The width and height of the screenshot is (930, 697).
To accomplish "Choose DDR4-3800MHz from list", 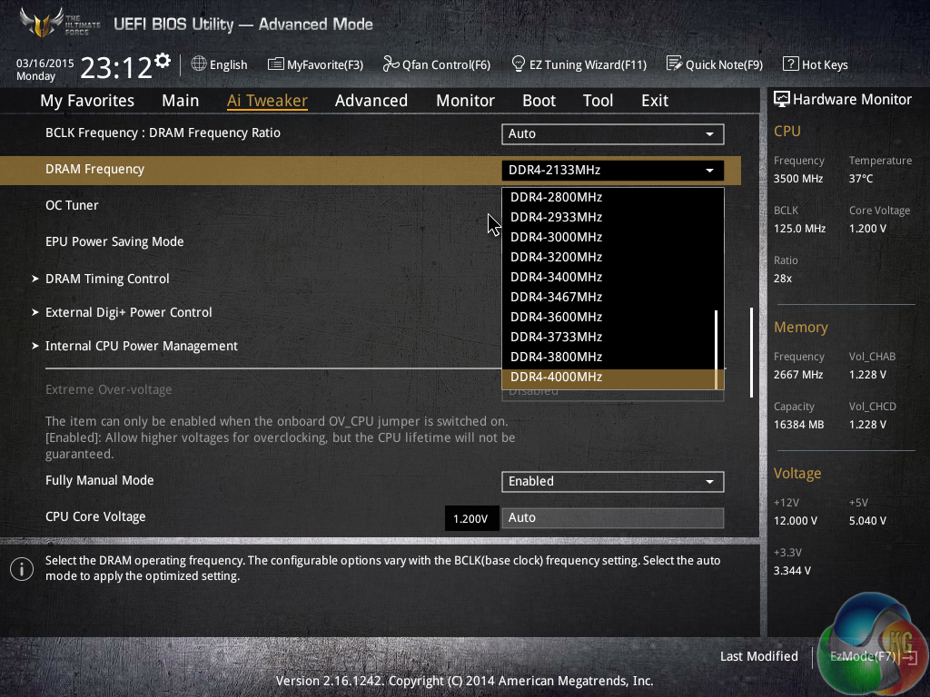I will [x=613, y=357].
